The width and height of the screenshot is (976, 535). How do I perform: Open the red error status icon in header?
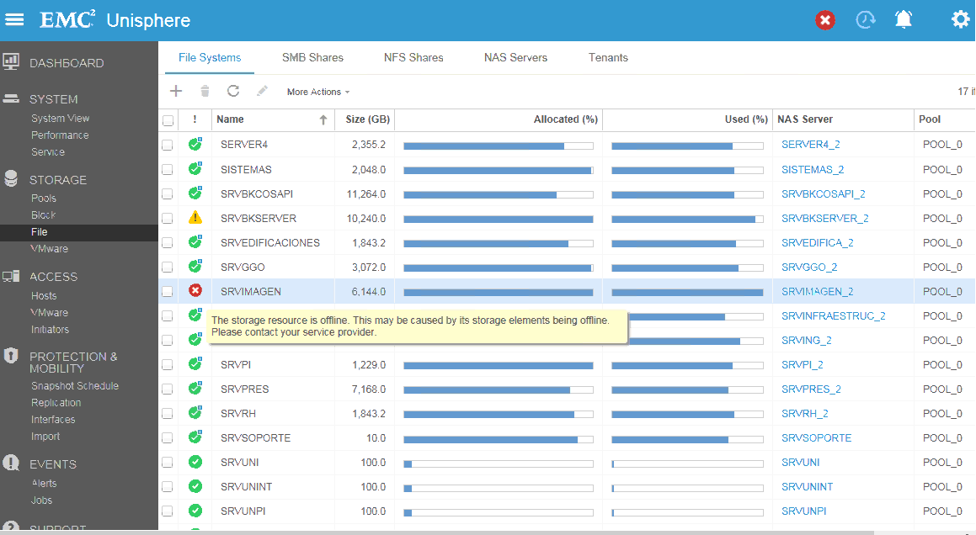[x=825, y=20]
